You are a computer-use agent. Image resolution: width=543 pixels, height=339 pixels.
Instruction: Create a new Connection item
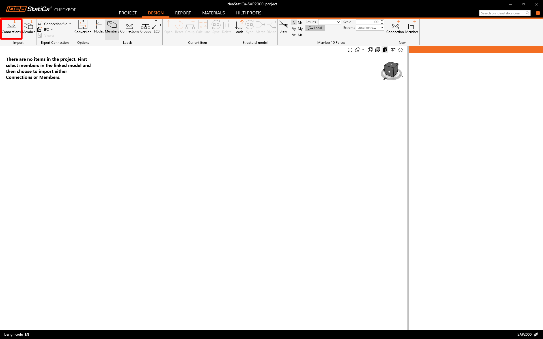[395, 27]
